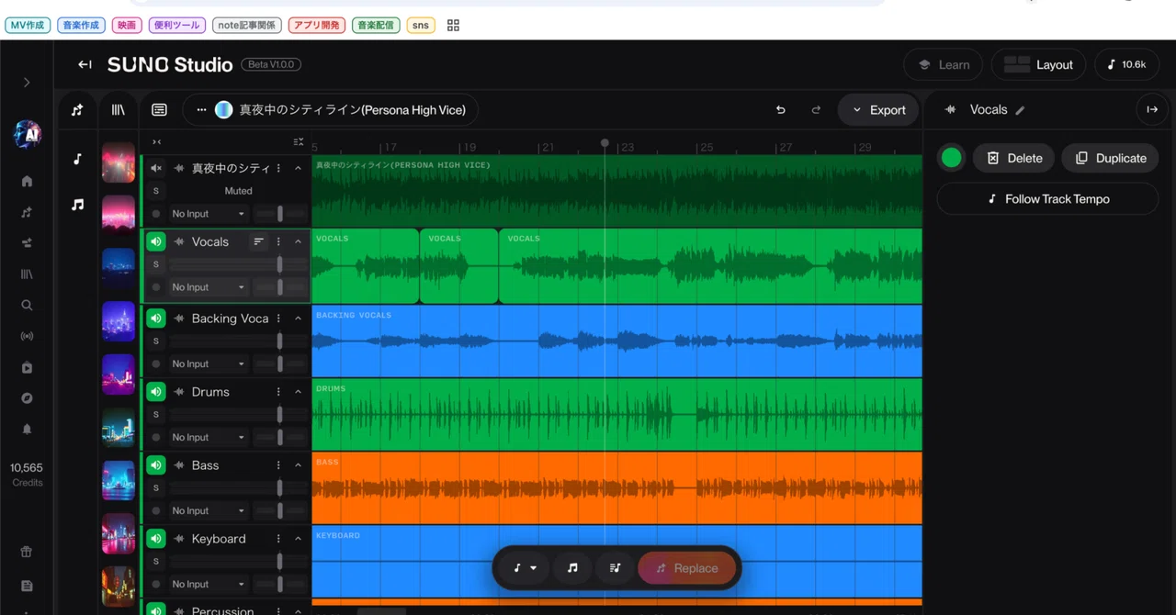Click the redo arrow icon
The height and width of the screenshot is (615, 1176).
tap(816, 110)
